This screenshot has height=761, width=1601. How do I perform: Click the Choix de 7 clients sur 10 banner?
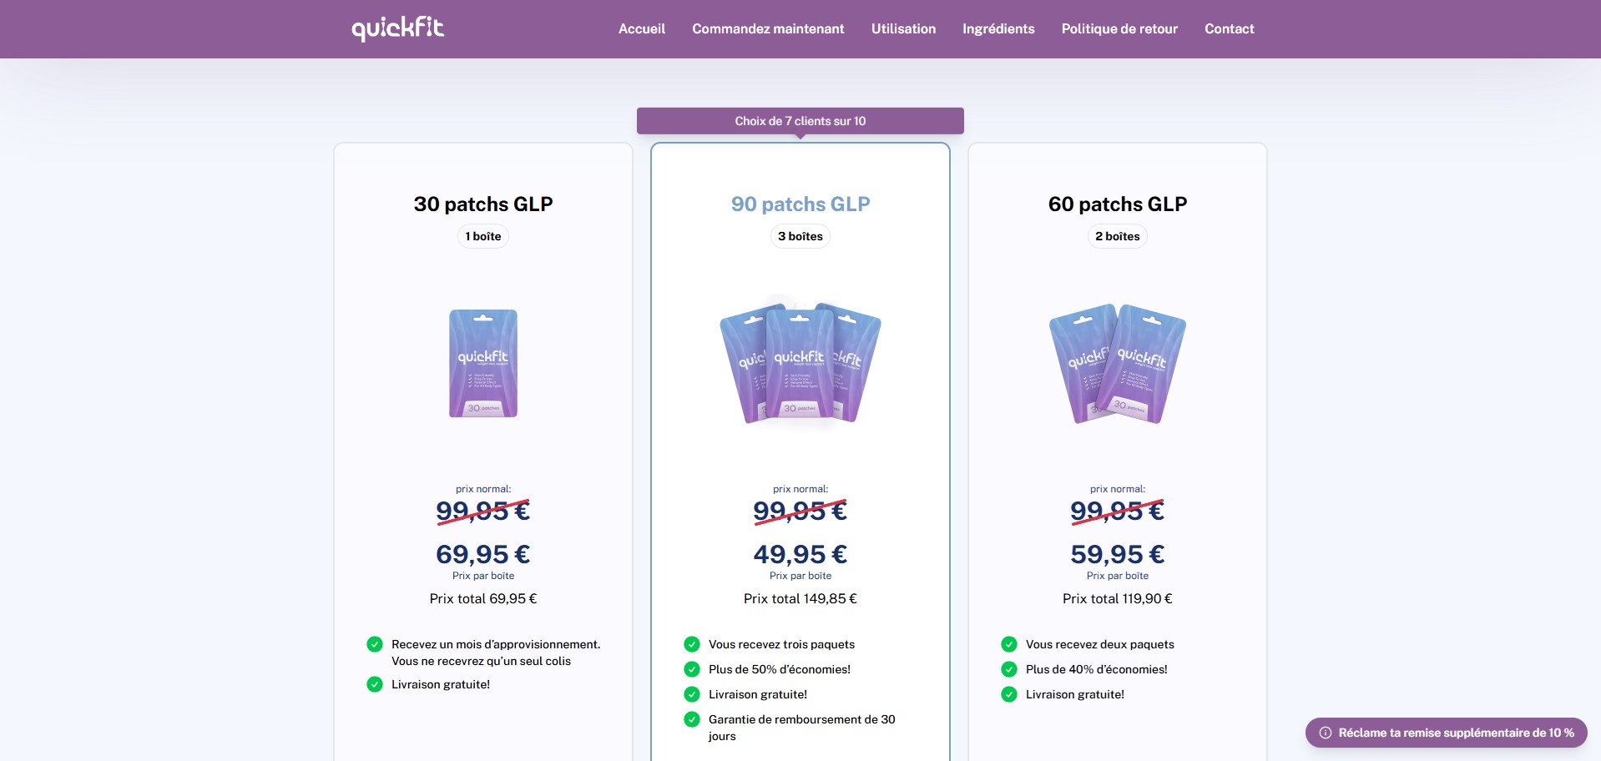pos(800,121)
